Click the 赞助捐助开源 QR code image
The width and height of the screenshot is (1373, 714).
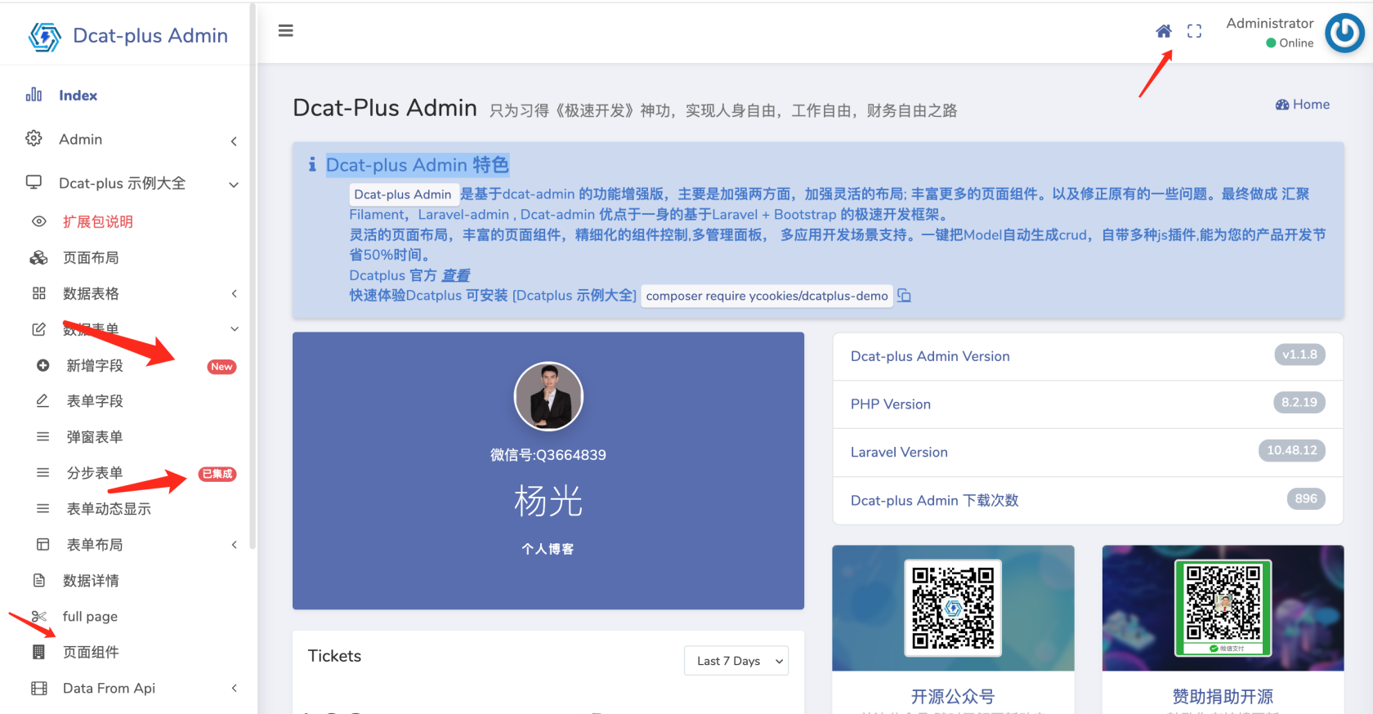click(x=1223, y=608)
